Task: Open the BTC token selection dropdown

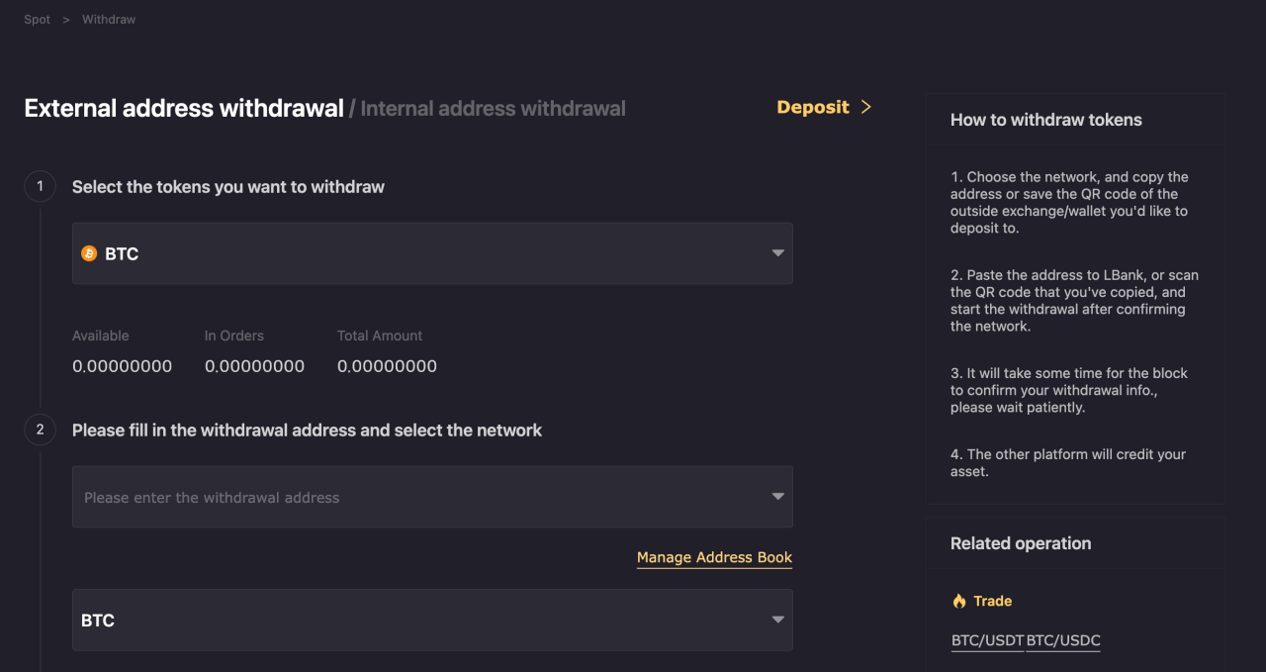Action: coord(432,253)
